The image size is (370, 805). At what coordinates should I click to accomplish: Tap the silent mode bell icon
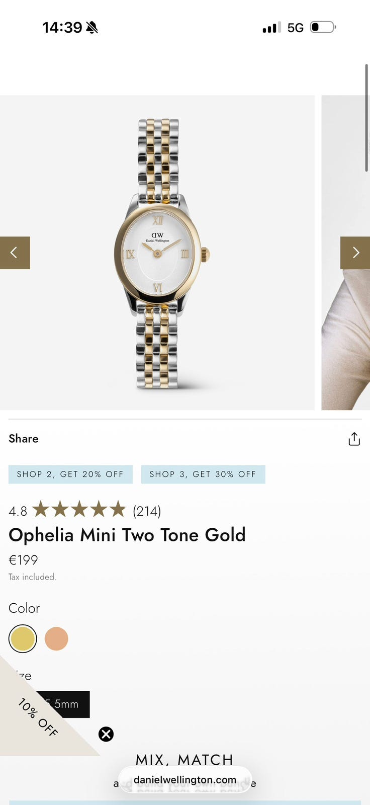point(92,28)
